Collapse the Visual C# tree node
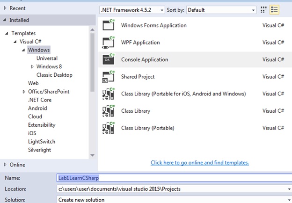This screenshot has width=292, height=203. coord(15,42)
